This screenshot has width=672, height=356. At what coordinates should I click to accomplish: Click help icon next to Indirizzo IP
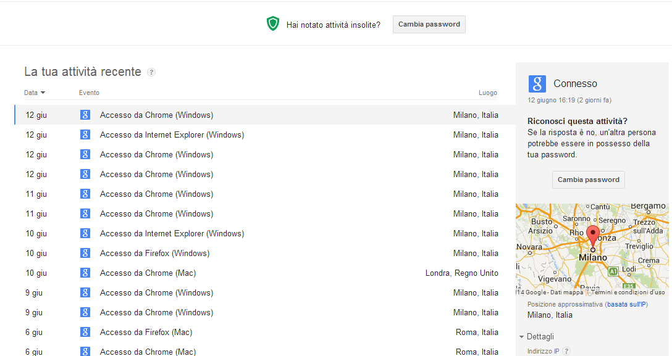(566, 351)
